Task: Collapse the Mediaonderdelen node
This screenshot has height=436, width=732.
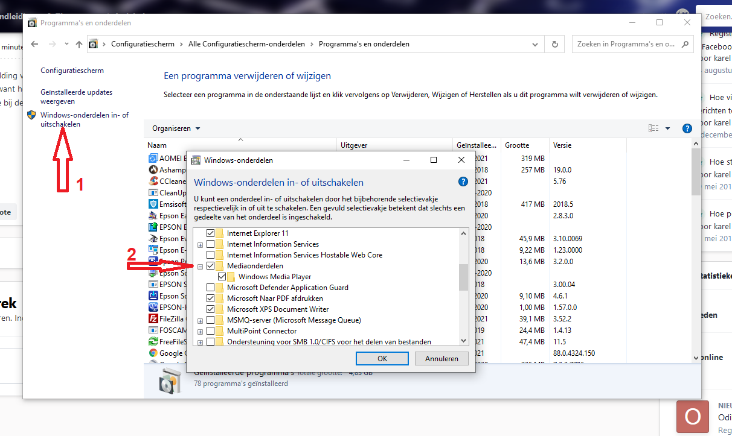Action: 200,267
